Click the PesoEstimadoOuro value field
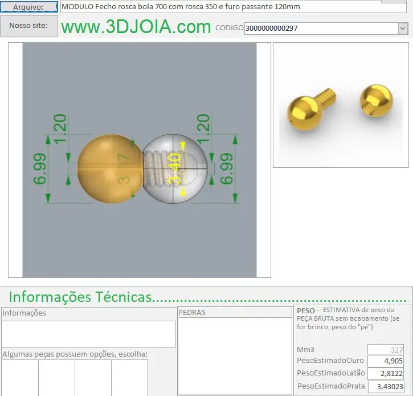This screenshot has height=396, width=413. pyautogui.click(x=386, y=361)
